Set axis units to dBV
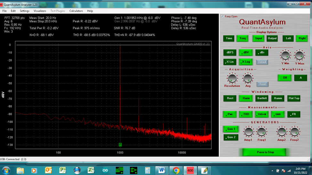The height and width of the screenshot is (175, 312). [246, 52]
